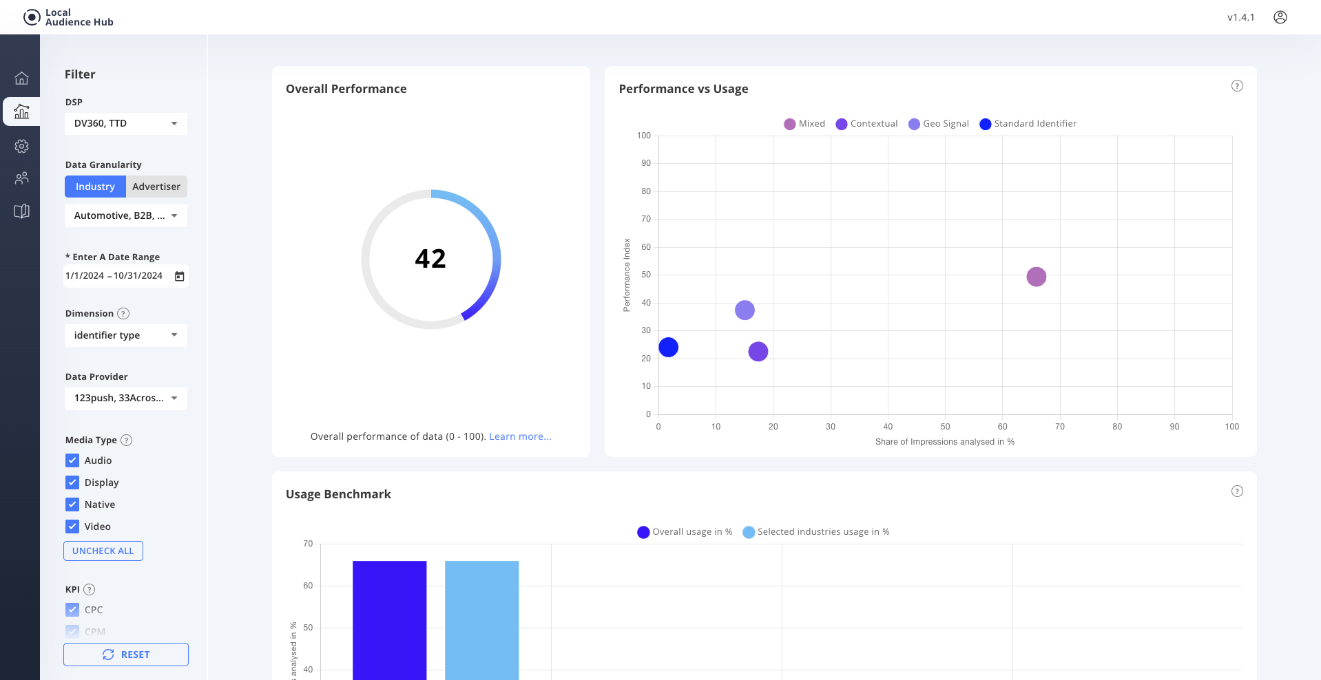The height and width of the screenshot is (680, 1321).
Task: Click the Usage Benchmark help icon
Action: [x=1237, y=491]
